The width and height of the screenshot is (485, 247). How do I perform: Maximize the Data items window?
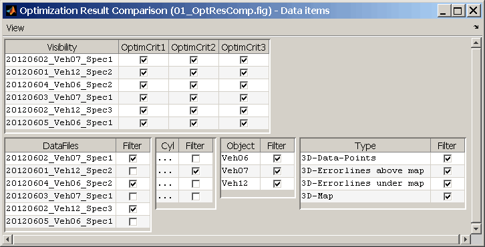(x=457, y=11)
